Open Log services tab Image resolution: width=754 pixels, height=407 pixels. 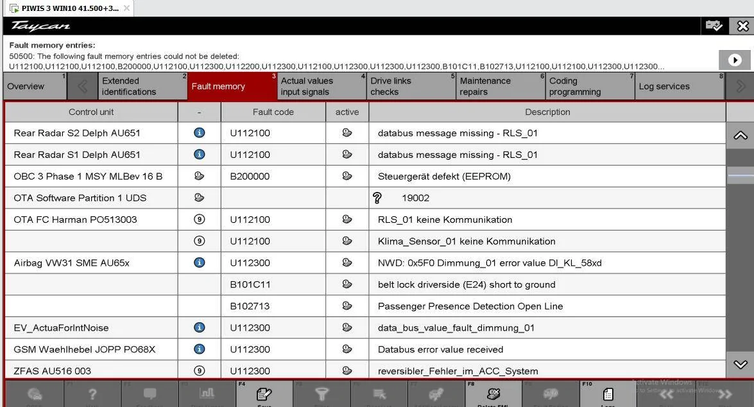click(680, 87)
